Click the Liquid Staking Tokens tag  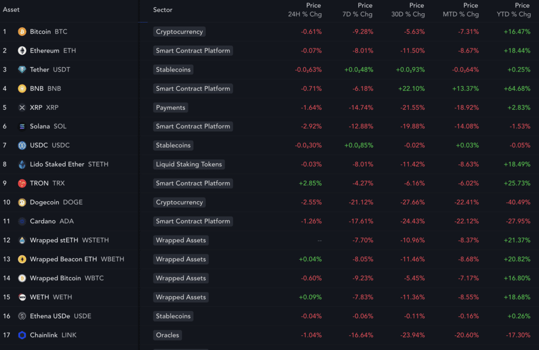click(x=189, y=164)
